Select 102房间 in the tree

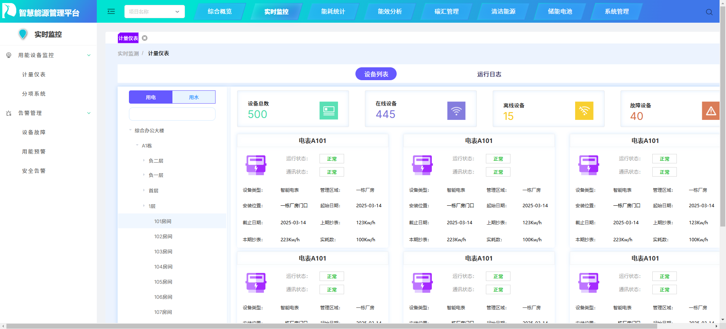click(163, 236)
